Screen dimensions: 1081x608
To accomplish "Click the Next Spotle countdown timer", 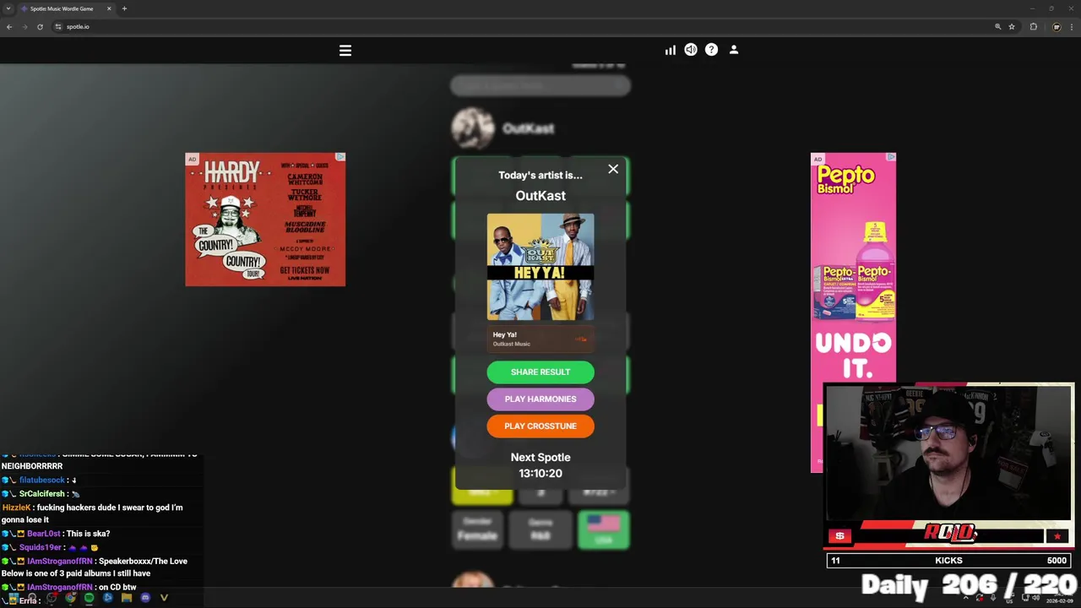I will pos(540,473).
